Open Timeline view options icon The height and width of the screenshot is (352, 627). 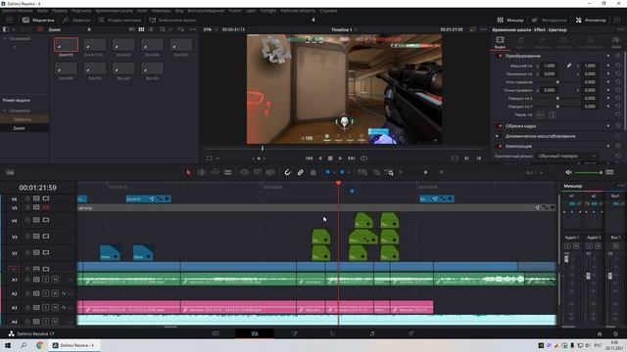pyautogui.click(x=10, y=172)
